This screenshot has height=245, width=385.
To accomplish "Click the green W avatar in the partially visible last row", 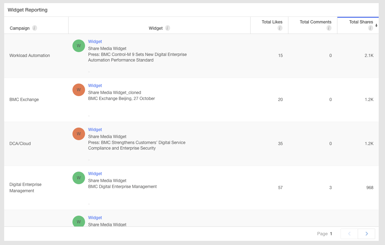I will coord(78,221).
